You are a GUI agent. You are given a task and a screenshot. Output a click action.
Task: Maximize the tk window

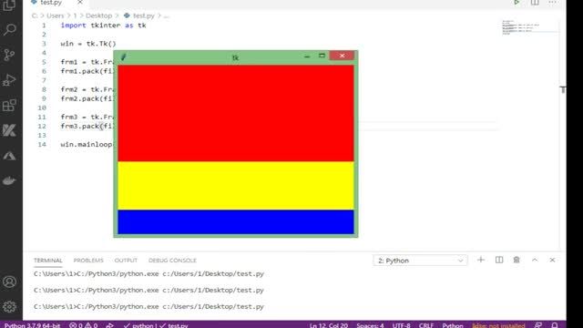[322, 56]
